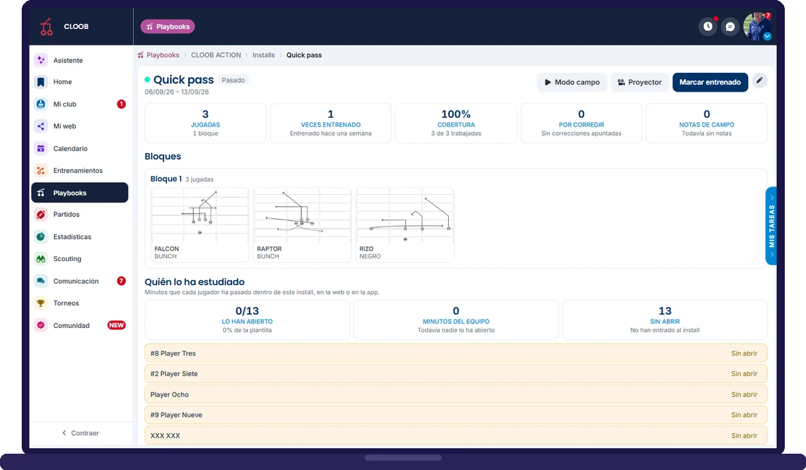This screenshot has height=470, width=806.
Task: Go to Installs breadcrumb
Action: (263, 55)
